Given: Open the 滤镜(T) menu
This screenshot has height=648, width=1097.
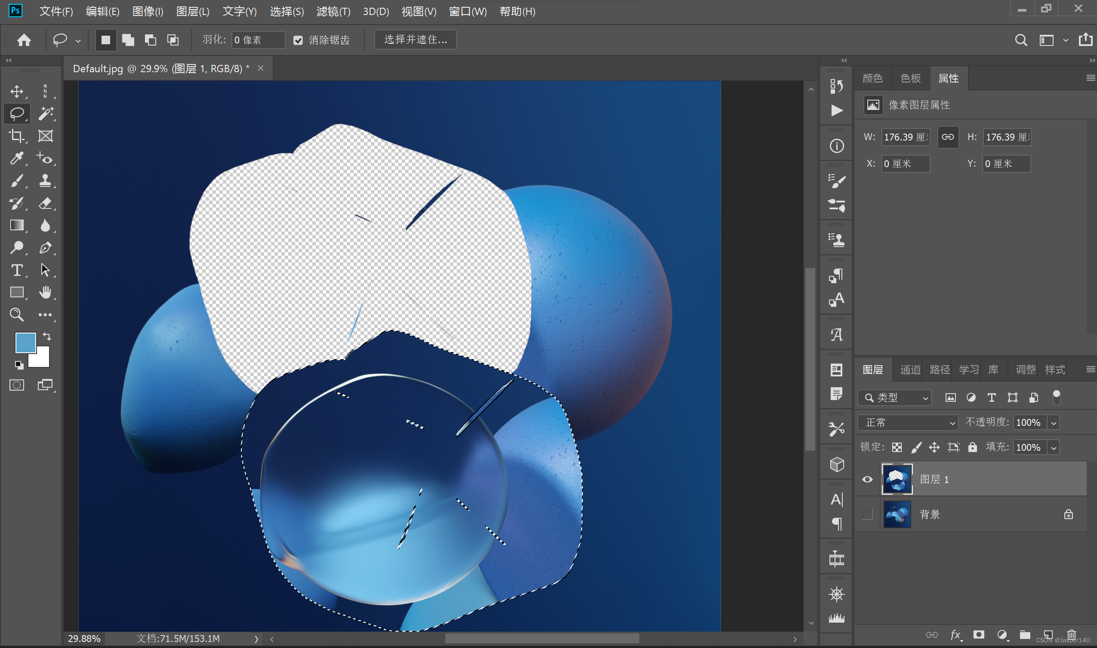Looking at the screenshot, I should click(333, 12).
